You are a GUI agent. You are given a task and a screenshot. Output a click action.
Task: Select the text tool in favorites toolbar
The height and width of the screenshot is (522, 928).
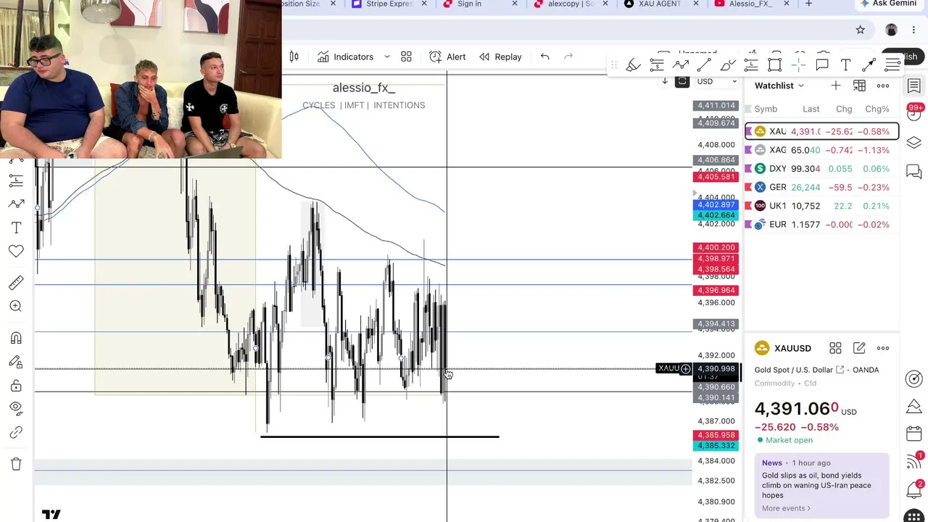(845, 65)
